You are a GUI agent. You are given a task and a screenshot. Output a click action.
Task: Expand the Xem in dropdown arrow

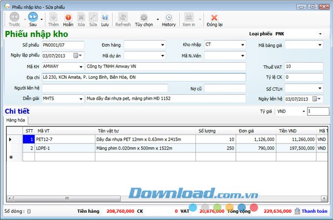200,19
